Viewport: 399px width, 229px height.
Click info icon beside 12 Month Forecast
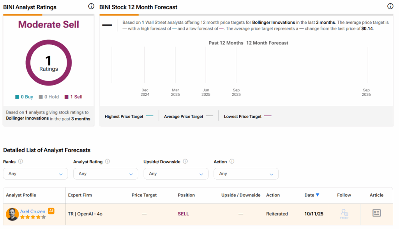tap(390, 7)
